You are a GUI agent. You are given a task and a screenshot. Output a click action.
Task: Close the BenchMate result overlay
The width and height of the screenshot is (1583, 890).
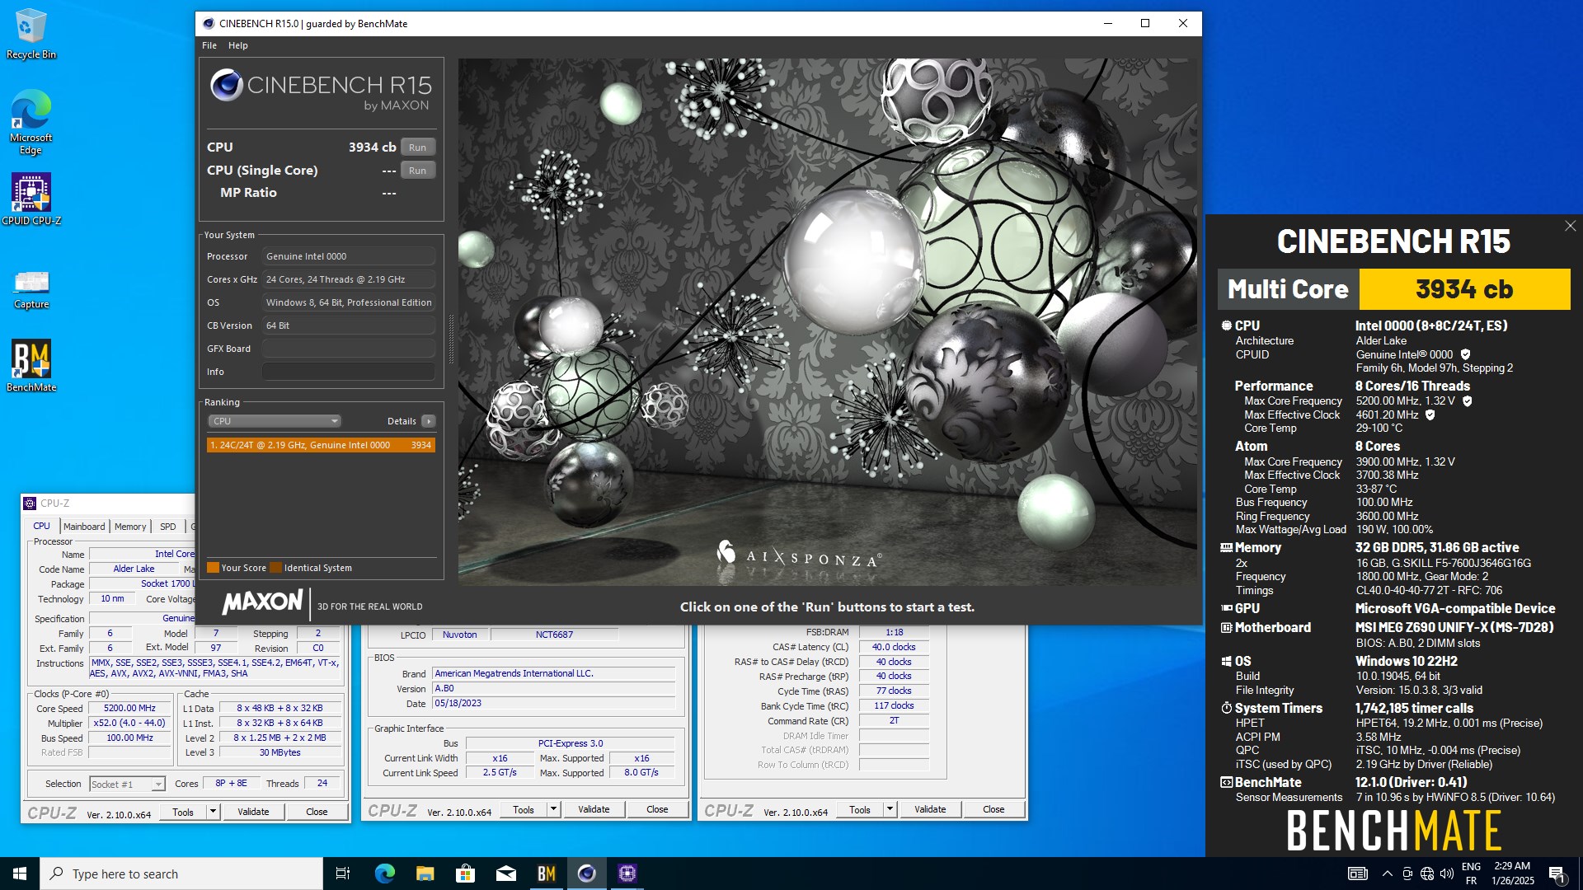[x=1570, y=226]
